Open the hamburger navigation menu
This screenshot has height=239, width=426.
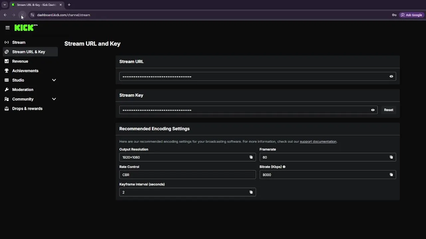[x=7, y=28]
